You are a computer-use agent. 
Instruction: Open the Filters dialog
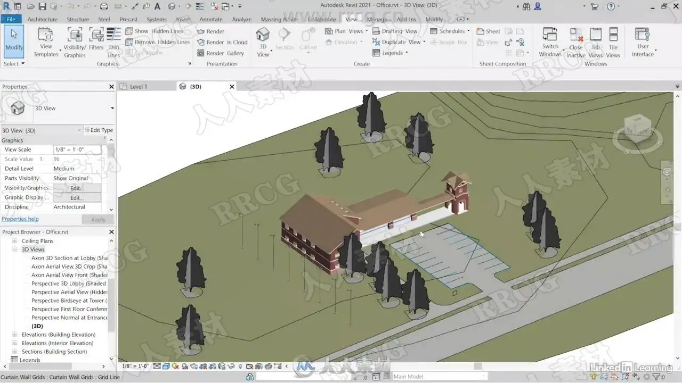pyautogui.click(x=96, y=39)
